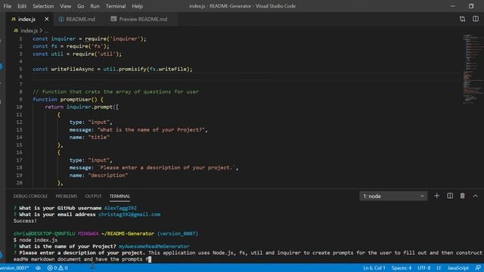Switch to the Preview README.md tab

(143, 19)
